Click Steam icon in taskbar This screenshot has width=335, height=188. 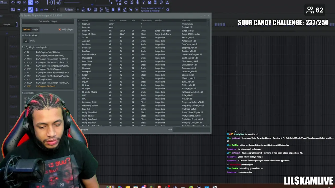click(175, 187)
